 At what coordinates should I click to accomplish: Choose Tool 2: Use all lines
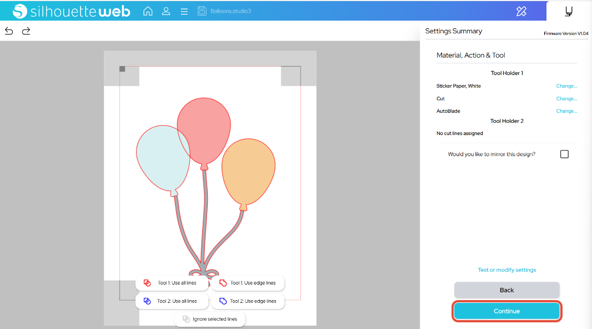point(172,301)
